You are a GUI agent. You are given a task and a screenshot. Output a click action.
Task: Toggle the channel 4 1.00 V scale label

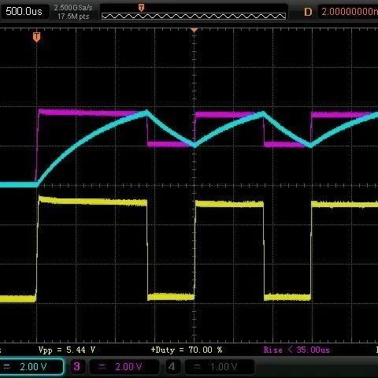[x=224, y=367]
